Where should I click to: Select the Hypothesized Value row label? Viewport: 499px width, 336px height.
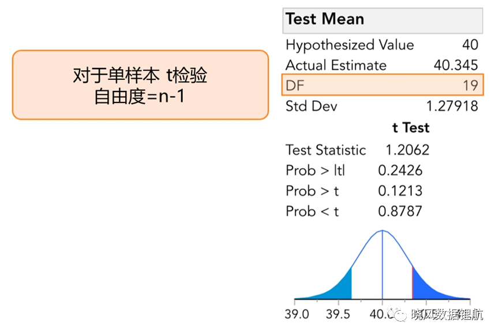350,45
